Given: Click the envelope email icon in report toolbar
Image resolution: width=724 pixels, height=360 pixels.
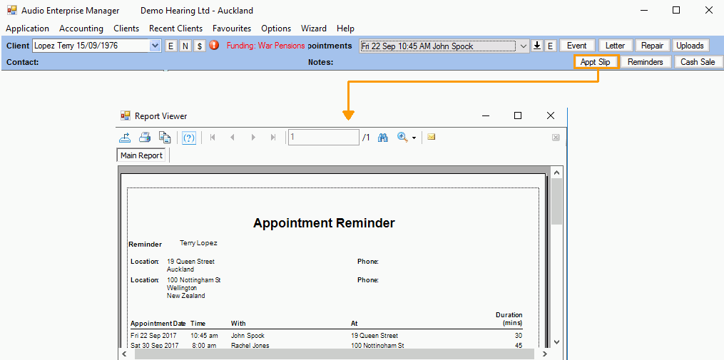Looking at the screenshot, I should (x=432, y=138).
